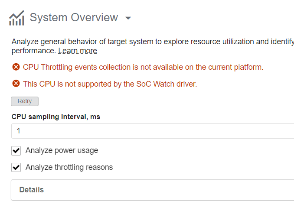
Task: Select the SoC Watch driver error message
Action: (110, 84)
